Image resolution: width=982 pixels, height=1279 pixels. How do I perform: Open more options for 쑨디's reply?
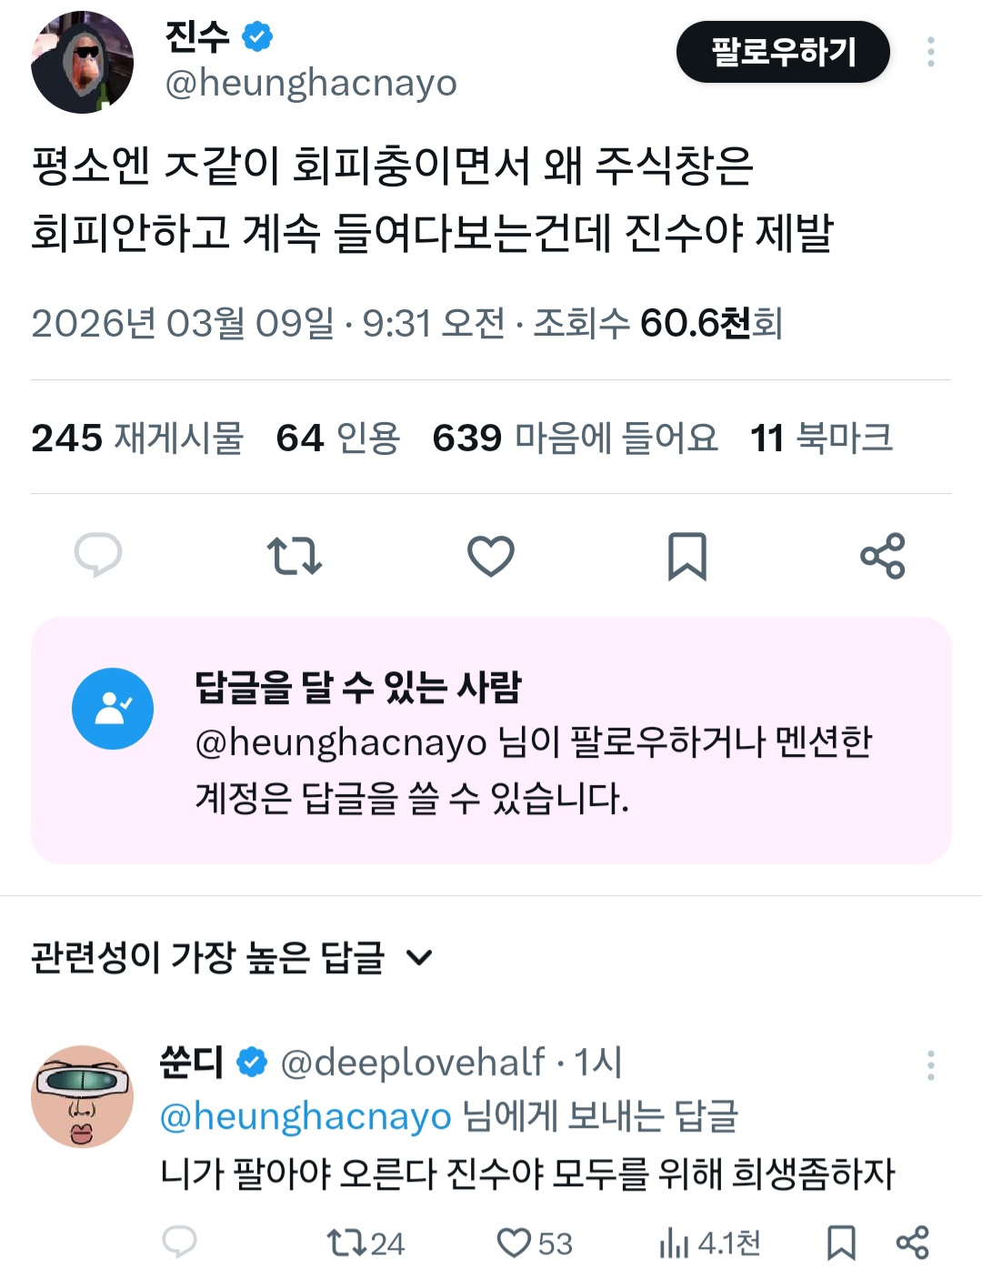pos(930,1065)
